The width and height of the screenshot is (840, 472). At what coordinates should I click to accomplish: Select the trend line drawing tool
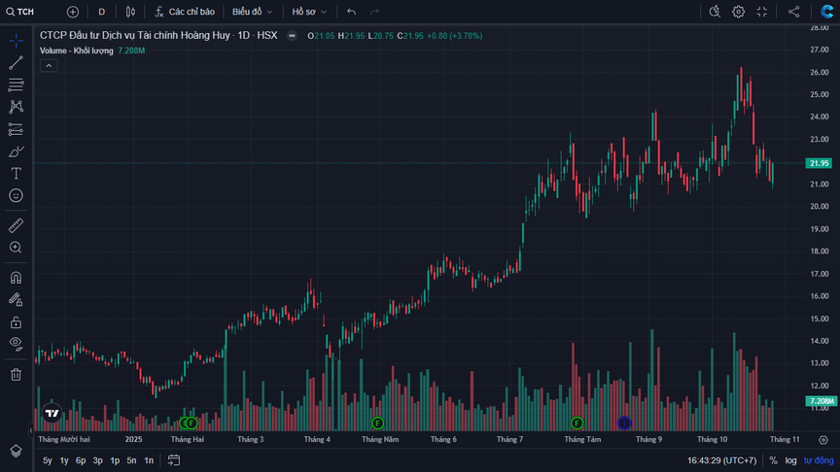16,63
